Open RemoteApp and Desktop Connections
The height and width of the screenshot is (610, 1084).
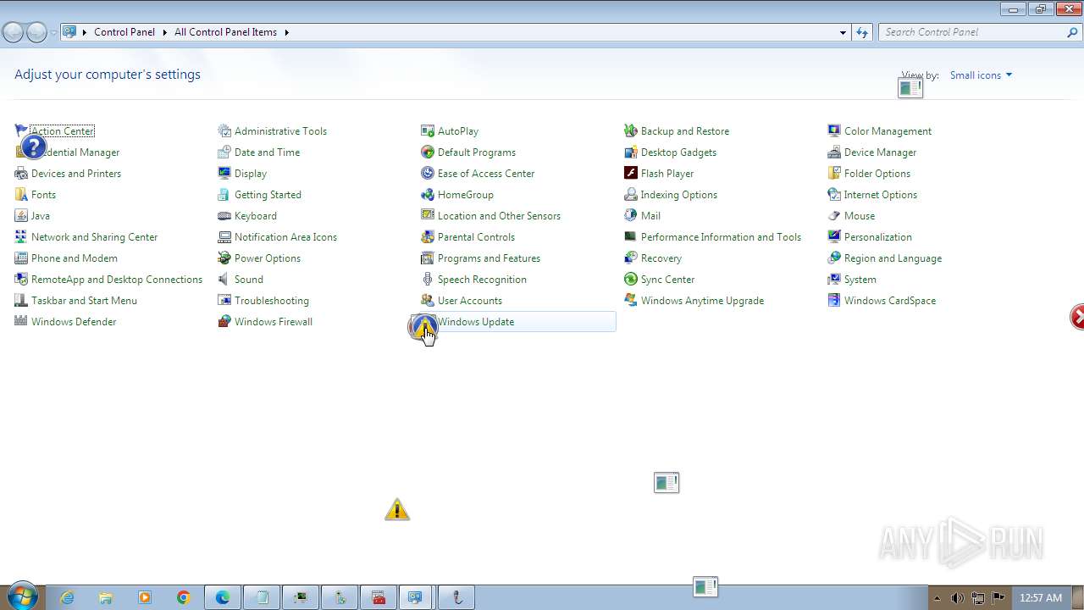(x=117, y=280)
